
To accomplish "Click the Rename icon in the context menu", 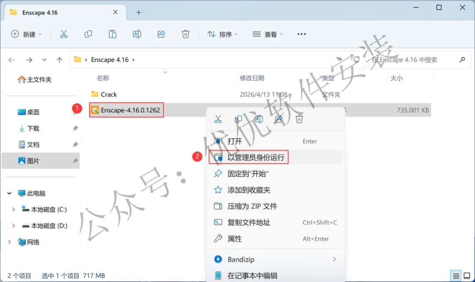I will (259, 119).
